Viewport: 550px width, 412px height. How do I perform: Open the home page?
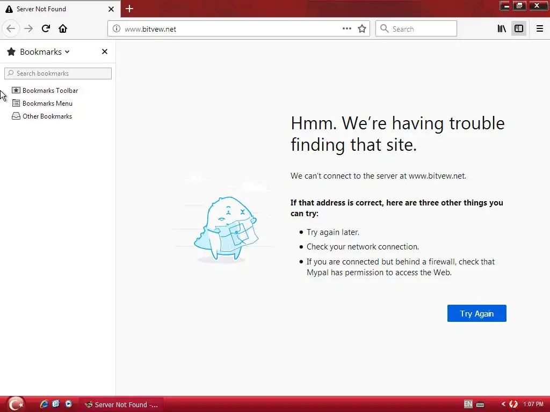(63, 29)
